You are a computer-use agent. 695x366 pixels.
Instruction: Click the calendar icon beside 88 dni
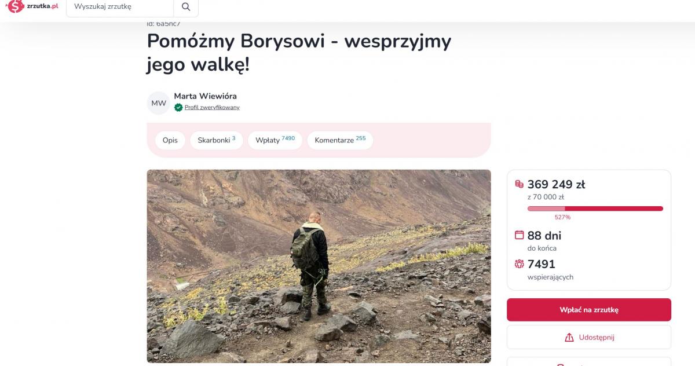point(520,235)
